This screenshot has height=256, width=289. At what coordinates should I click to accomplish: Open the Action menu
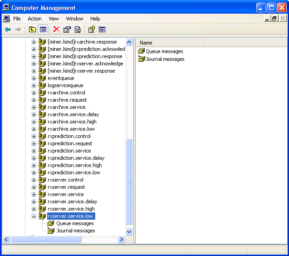click(34, 19)
